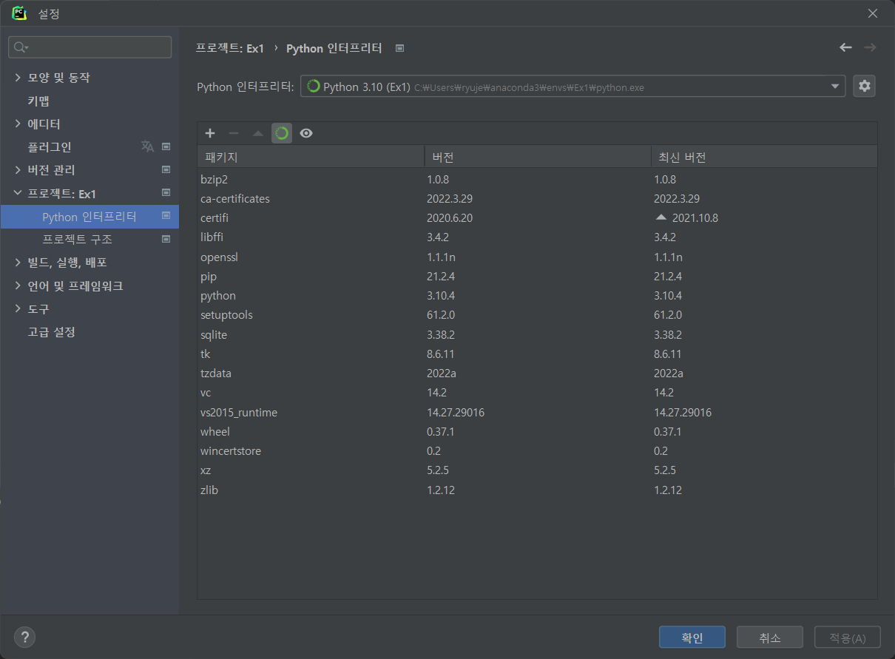The height and width of the screenshot is (659, 895).
Task: Click the project-level icon next to breadcrumb
Action: pos(399,48)
